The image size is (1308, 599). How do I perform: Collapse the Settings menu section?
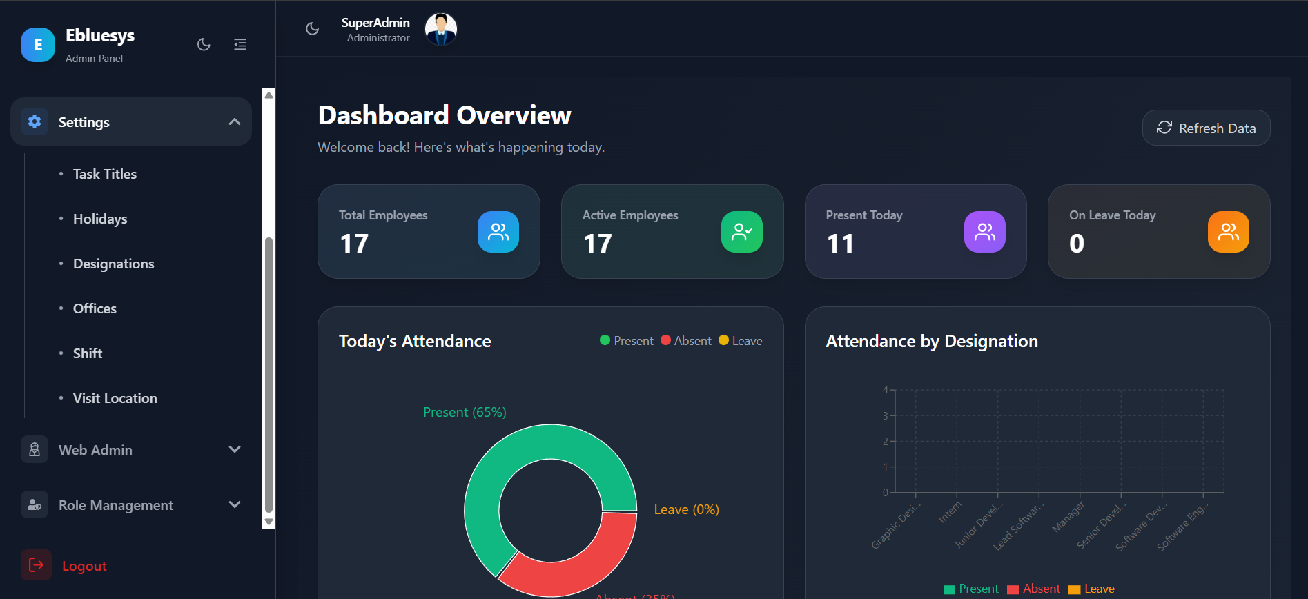pos(235,122)
